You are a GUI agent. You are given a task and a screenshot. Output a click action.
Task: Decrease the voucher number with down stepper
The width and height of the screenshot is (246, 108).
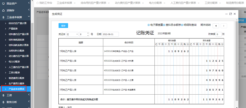point(88,36)
